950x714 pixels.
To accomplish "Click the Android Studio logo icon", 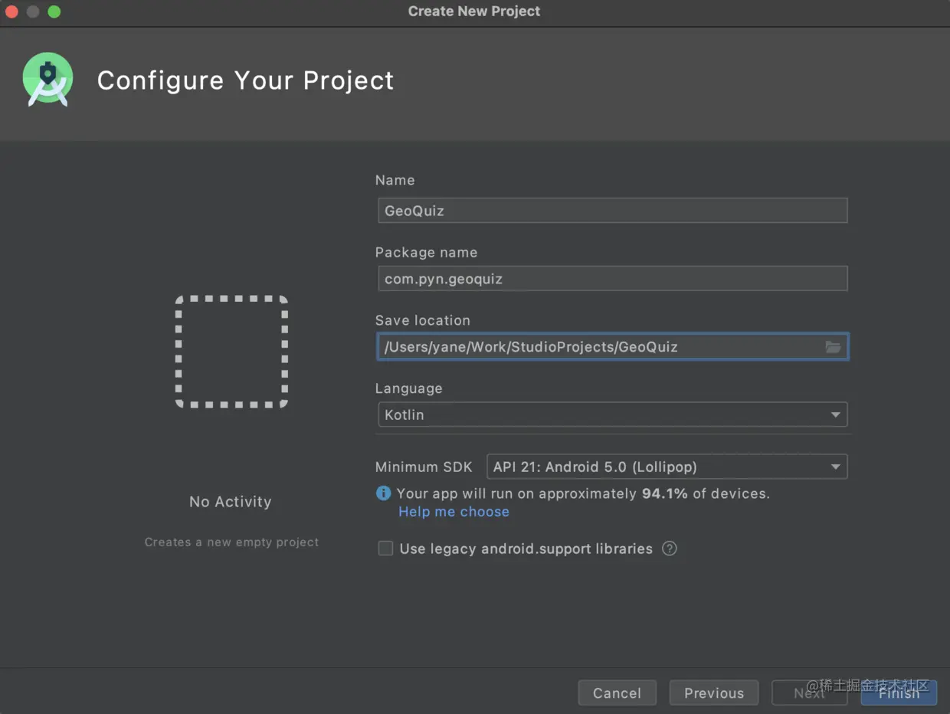I will 47,80.
